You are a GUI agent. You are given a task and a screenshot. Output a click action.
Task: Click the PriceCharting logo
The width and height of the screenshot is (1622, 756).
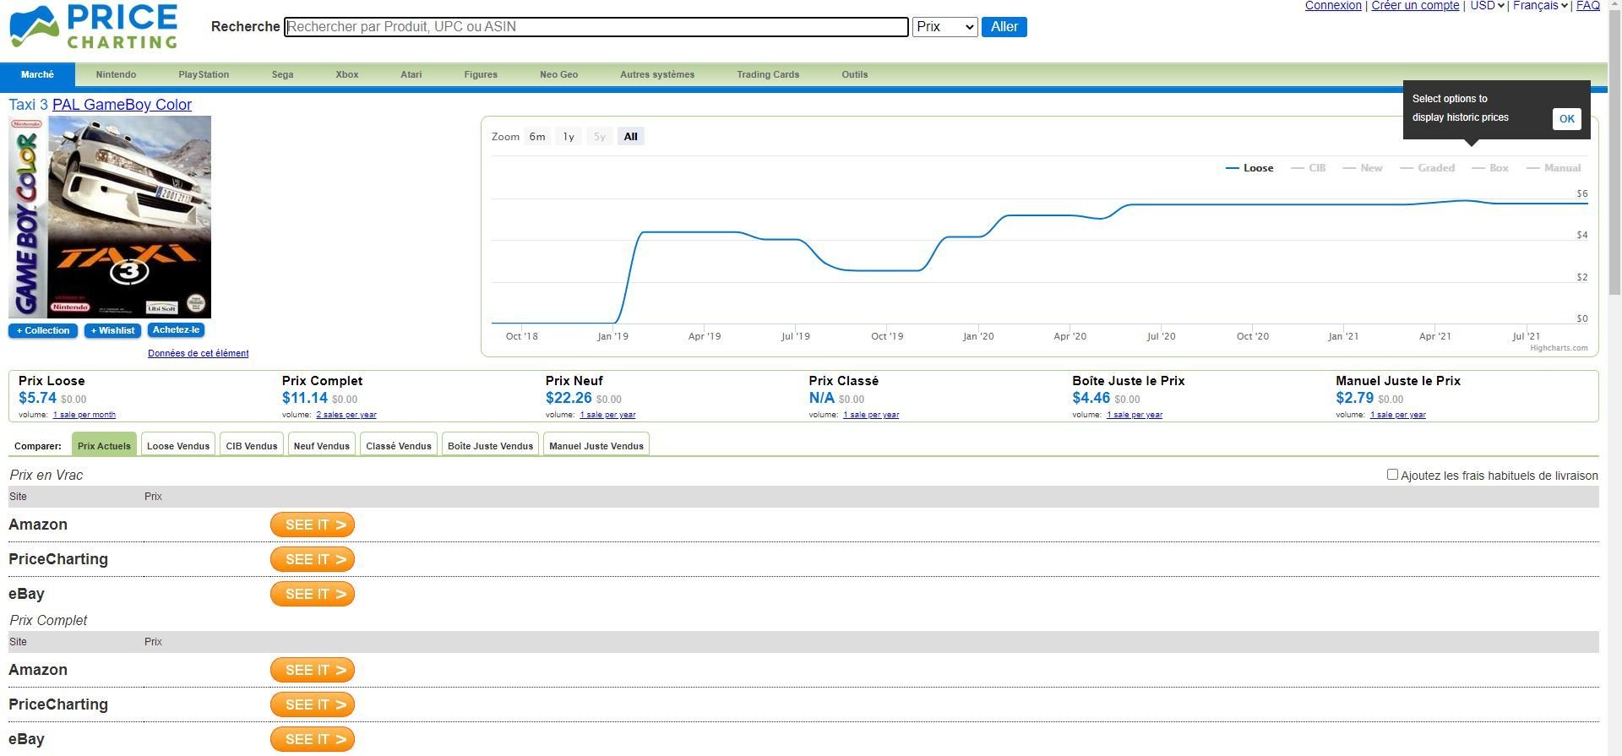tap(93, 27)
